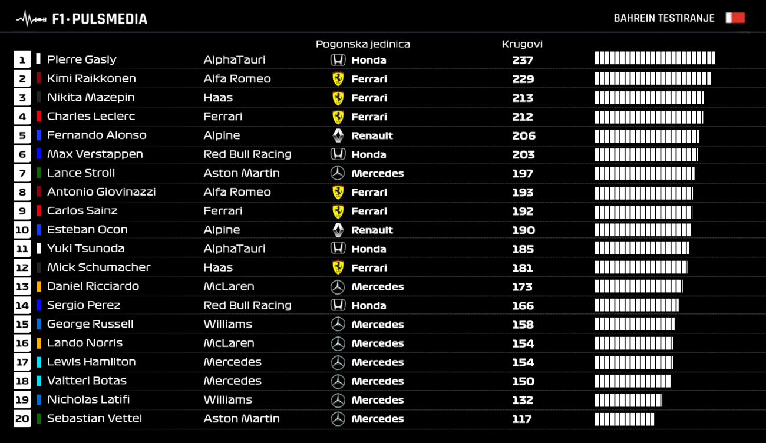Screen dimensions: 766x443
Task: Click the orange color marker beside Daniel Ricciardo
Action: (39, 286)
